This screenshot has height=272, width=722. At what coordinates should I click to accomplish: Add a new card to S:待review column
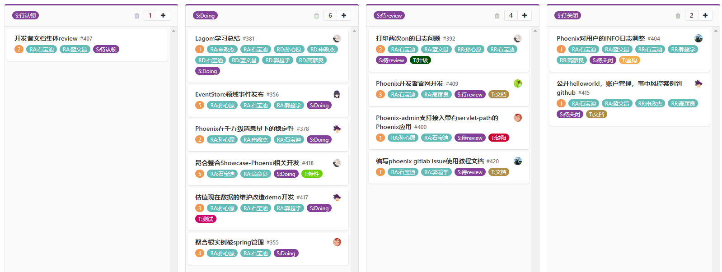pos(525,15)
